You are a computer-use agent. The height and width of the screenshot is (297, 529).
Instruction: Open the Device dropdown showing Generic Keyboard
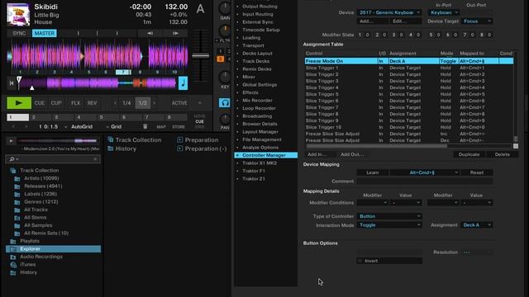tap(389, 12)
